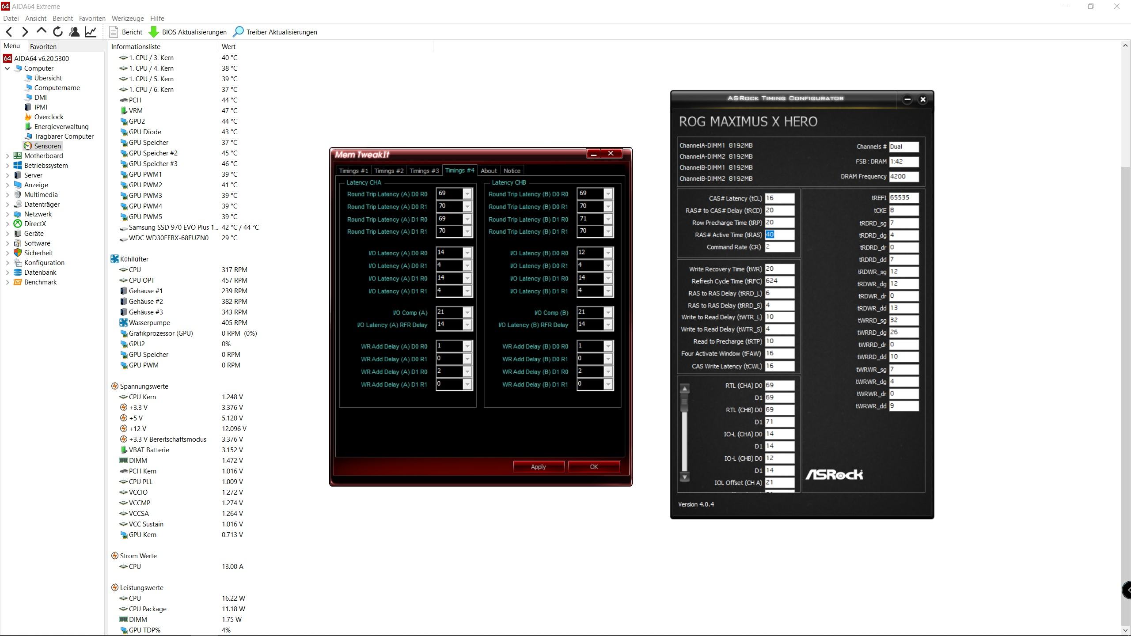Open the user profile icon in toolbar

(x=74, y=32)
